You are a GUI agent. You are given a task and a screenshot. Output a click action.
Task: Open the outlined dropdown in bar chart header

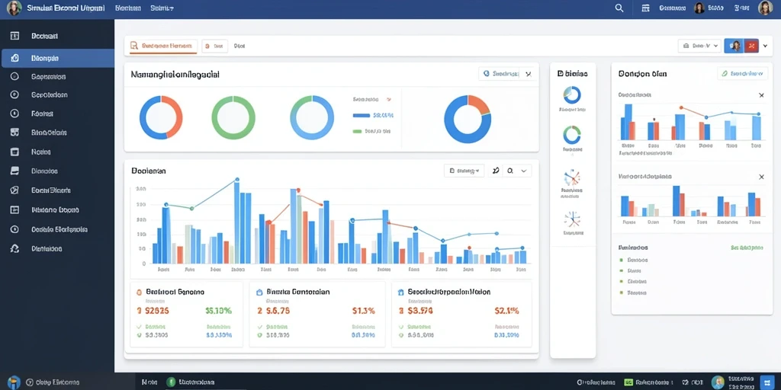coord(464,171)
